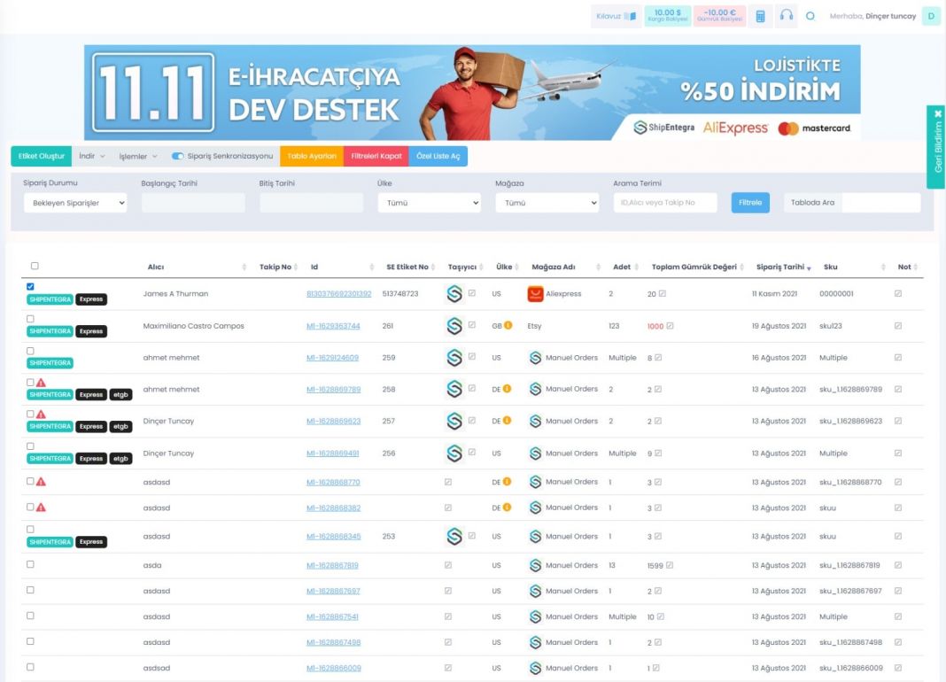The image size is (946, 682).
Task: Open the search magnifier icon
Action: click(810, 16)
